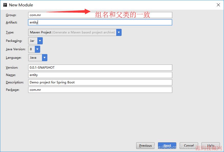Viewport: 224px width, 152px height.
Task: Open Help for the dialog
Action: [x=211, y=145]
